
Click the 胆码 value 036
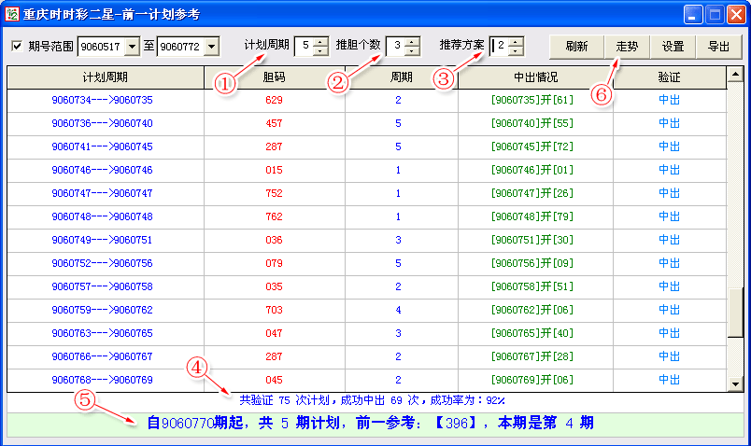pyautogui.click(x=274, y=240)
